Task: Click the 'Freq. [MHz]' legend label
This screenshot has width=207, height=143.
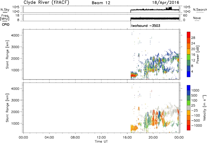Action: click(x=5, y=18)
